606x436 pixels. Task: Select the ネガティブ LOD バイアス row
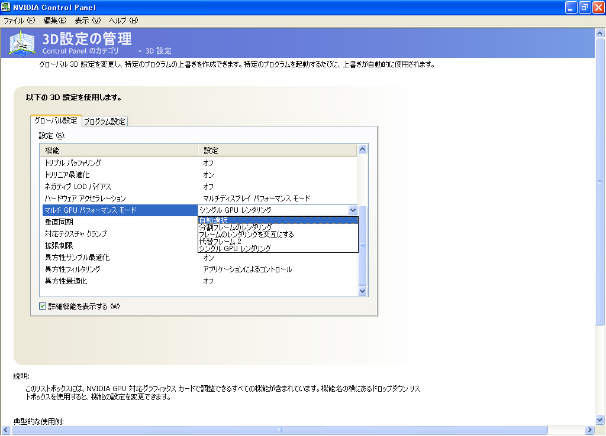[199, 186]
